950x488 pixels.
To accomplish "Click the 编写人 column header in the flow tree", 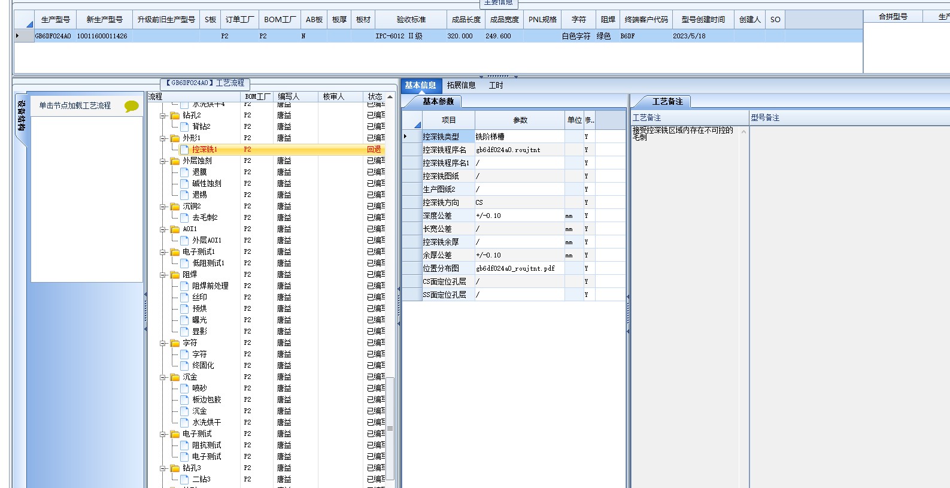I will click(296, 96).
